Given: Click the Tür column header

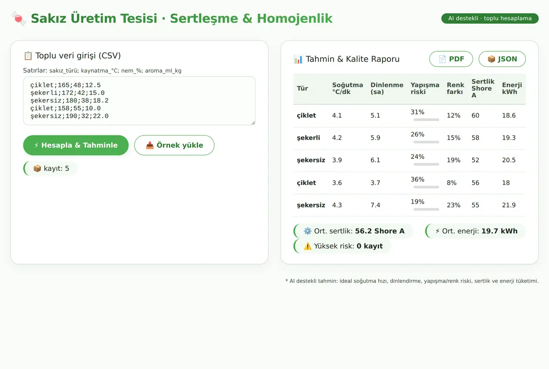Looking at the screenshot, I should (x=311, y=89).
